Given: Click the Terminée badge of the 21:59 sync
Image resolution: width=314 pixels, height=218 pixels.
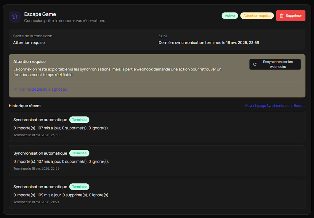Looking at the screenshot, I should click(x=79, y=186).
